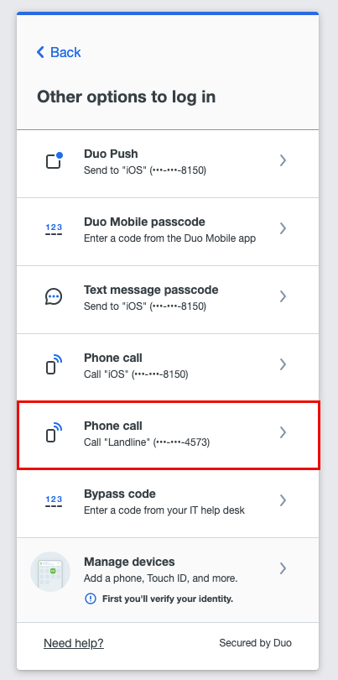Select Manage devices title text
Viewport: 338px width, 680px height.
(129, 562)
